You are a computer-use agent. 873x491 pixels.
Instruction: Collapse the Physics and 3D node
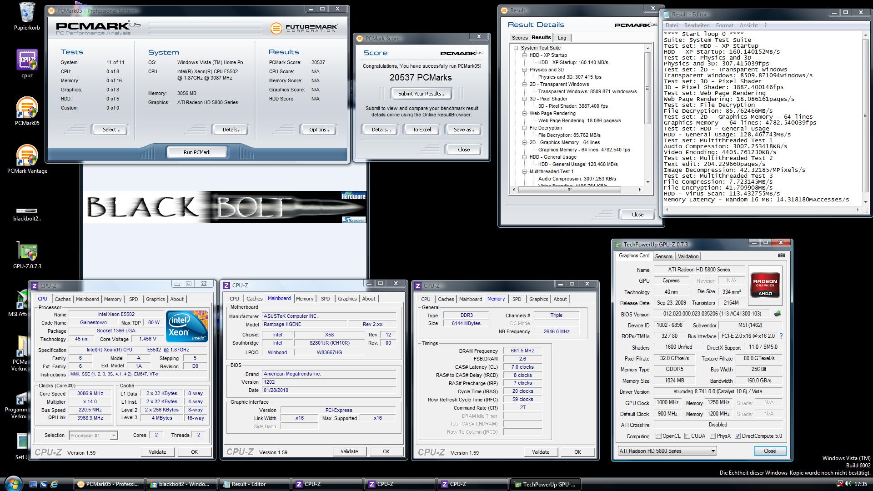point(524,70)
